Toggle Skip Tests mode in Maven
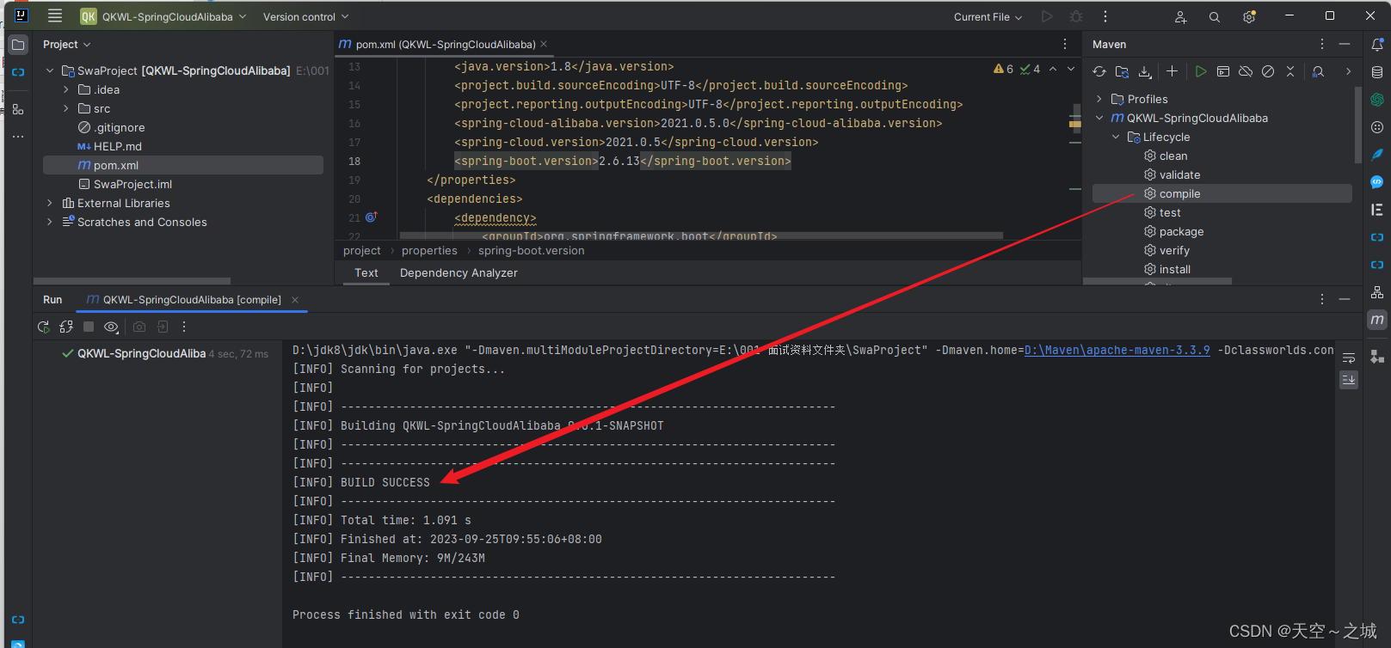The image size is (1391, 648). (1268, 71)
